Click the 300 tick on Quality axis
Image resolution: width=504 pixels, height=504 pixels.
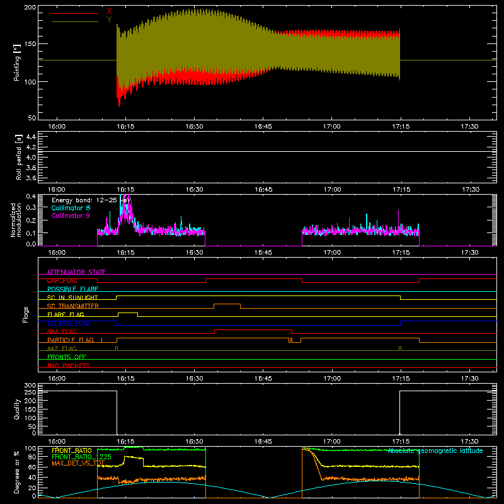point(30,386)
